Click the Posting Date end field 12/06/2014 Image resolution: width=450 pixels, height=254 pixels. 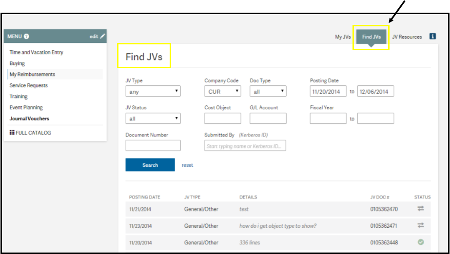pyautogui.click(x=375, y=91)
